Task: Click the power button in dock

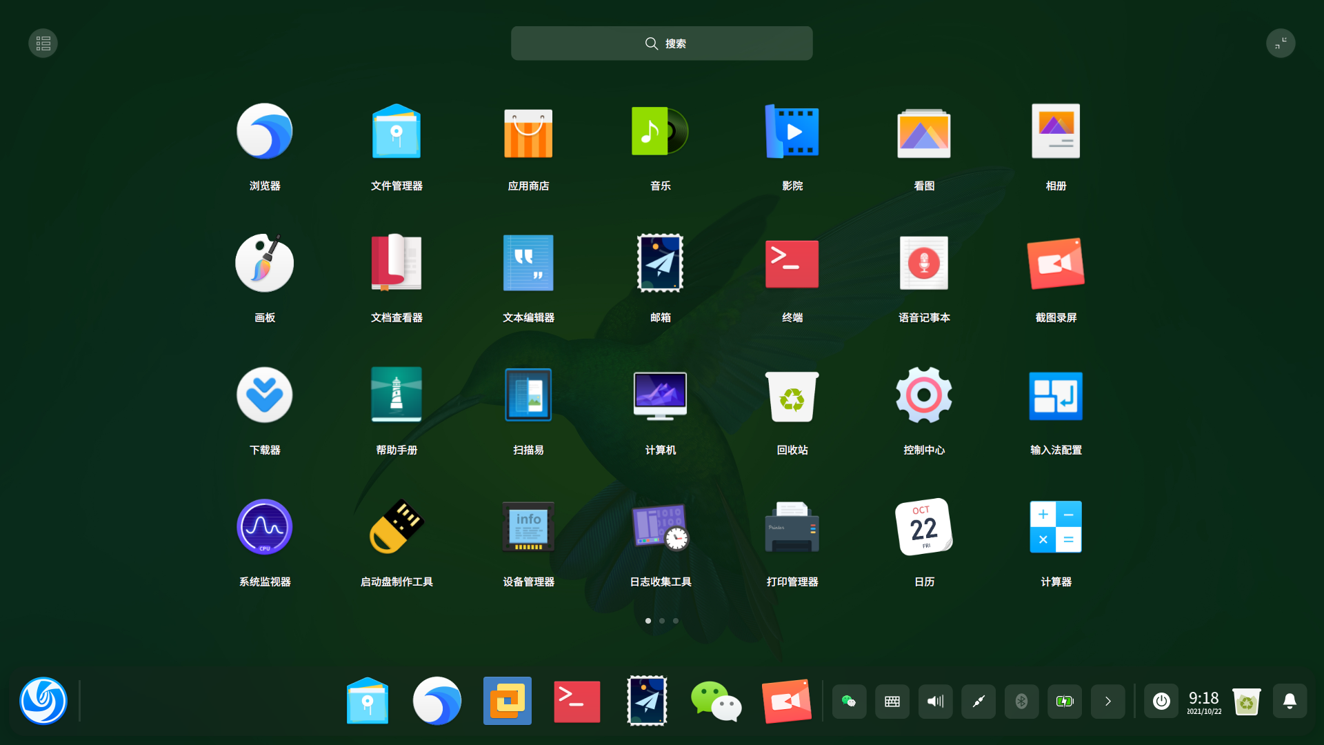Action: (1161, 702)
